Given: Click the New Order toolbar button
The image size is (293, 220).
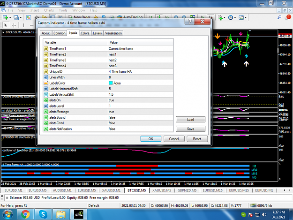Looking at the screenshot, I should pyautogui.click(x=79, y=17).
